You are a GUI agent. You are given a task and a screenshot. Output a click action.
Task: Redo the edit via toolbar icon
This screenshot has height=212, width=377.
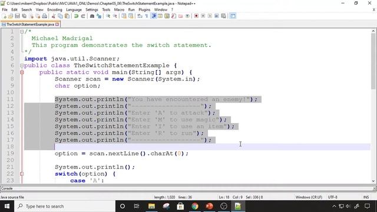(x=83, y=16)
